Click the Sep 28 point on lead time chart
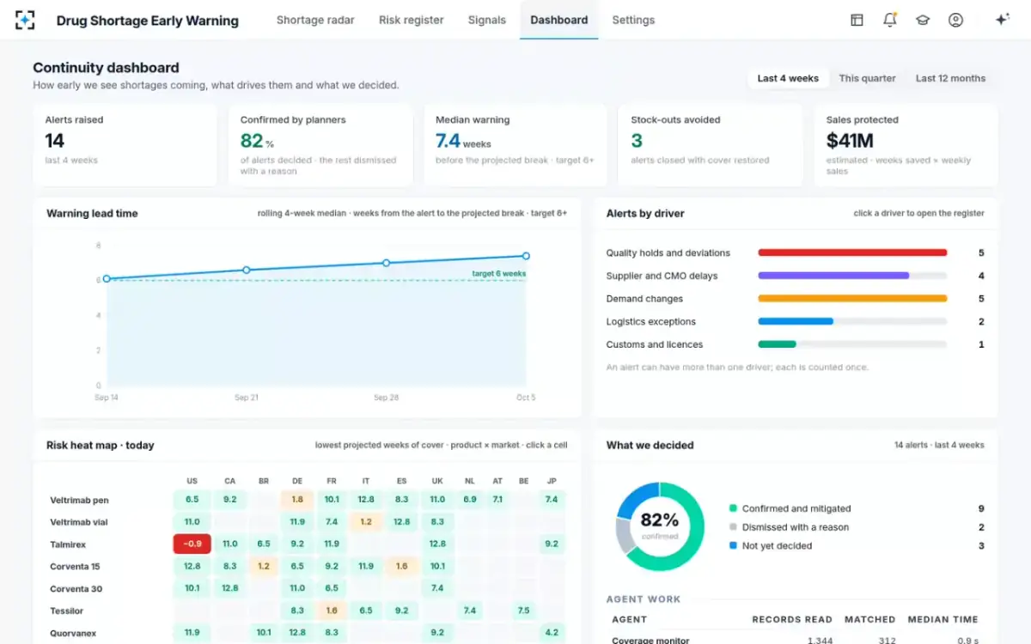Viewport: 1031px width, 644px height. [386, 263]
